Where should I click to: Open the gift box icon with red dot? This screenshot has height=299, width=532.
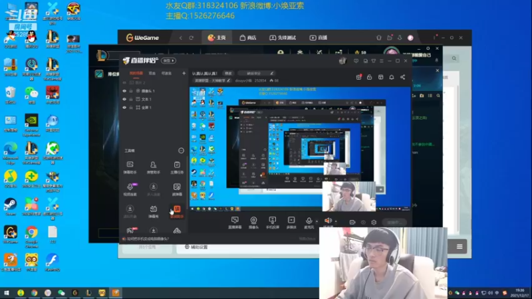(x=358, y=77)
